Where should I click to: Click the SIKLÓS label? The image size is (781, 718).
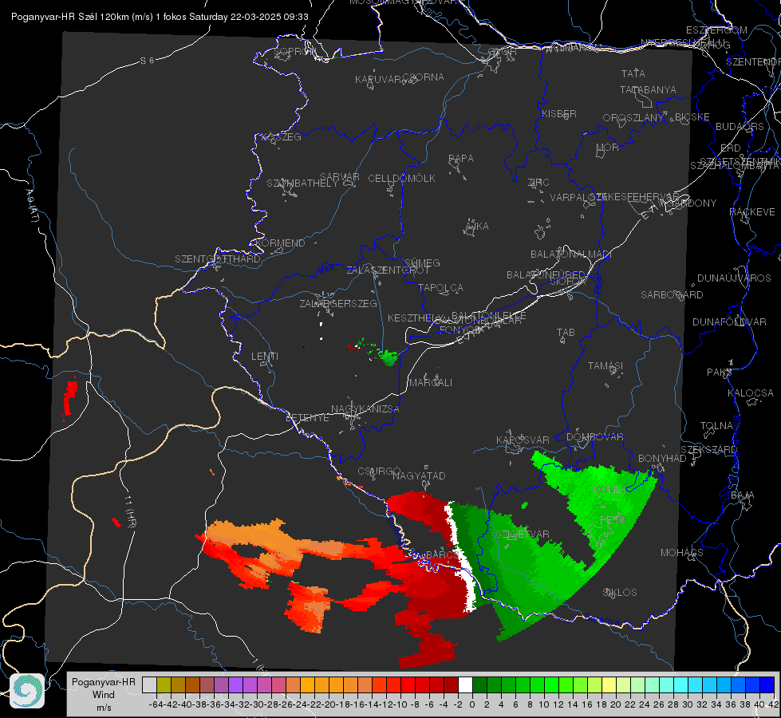click(620, 592)
